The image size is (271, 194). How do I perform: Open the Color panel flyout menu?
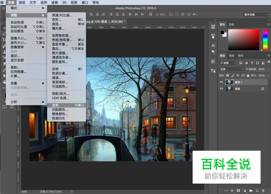coord(268,25)
